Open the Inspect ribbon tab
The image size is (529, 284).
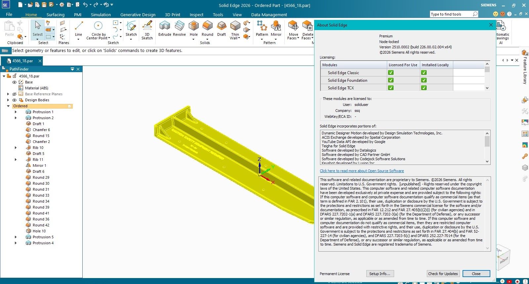(196, 15)
